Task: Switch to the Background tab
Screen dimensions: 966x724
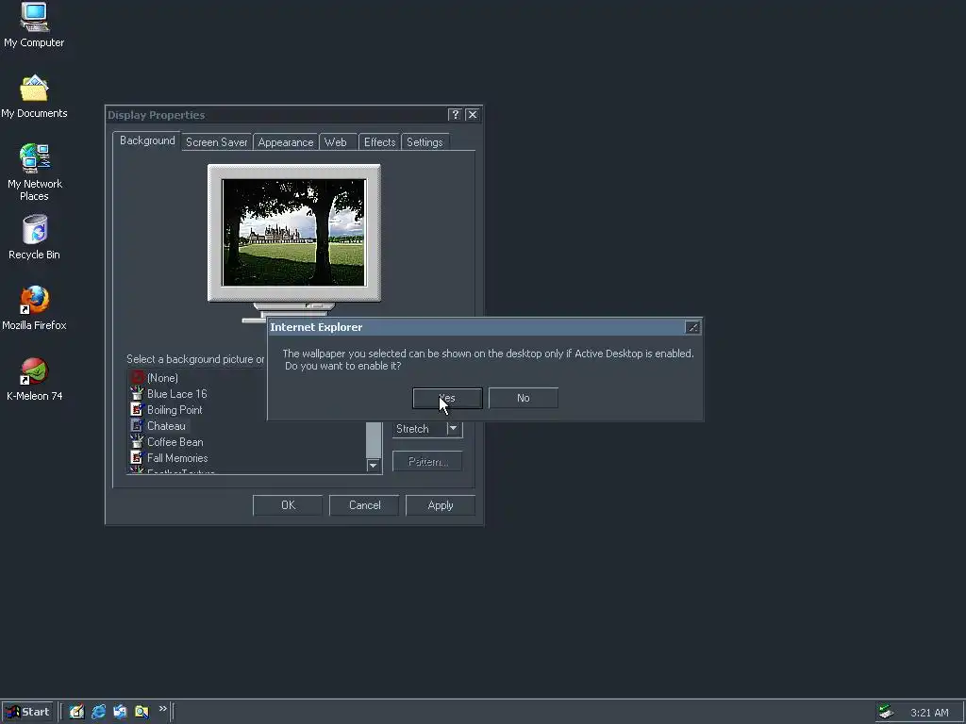Action: coord(147,140)
